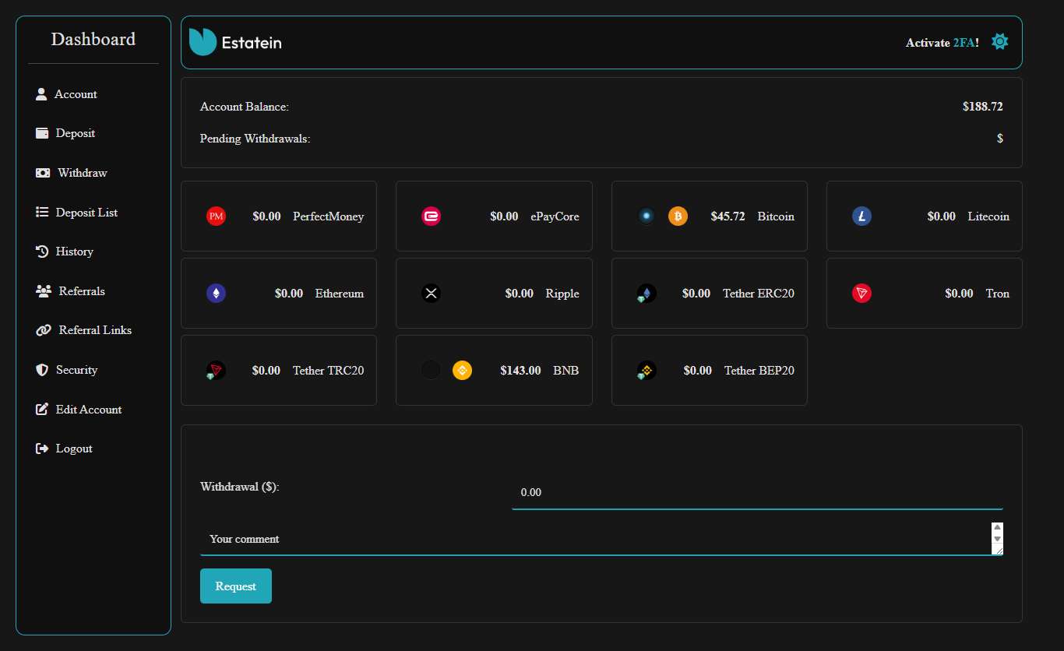
Task: Click the $45.72 Bitcoin balance
Action: tap(728, 216)
